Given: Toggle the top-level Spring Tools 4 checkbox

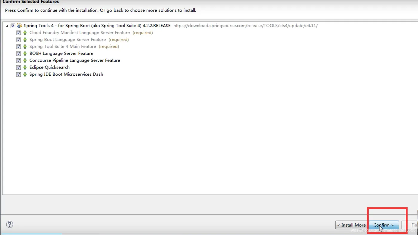Looking at the screenshot, I should pyautogui.click(x=13, y=26).
